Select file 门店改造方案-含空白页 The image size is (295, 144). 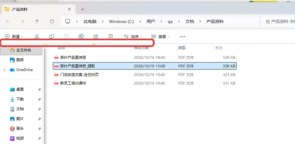click(x=79, y=75)
